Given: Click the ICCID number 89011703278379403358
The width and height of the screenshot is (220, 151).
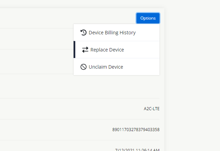Looking at the screenshot, I should 136,130.
